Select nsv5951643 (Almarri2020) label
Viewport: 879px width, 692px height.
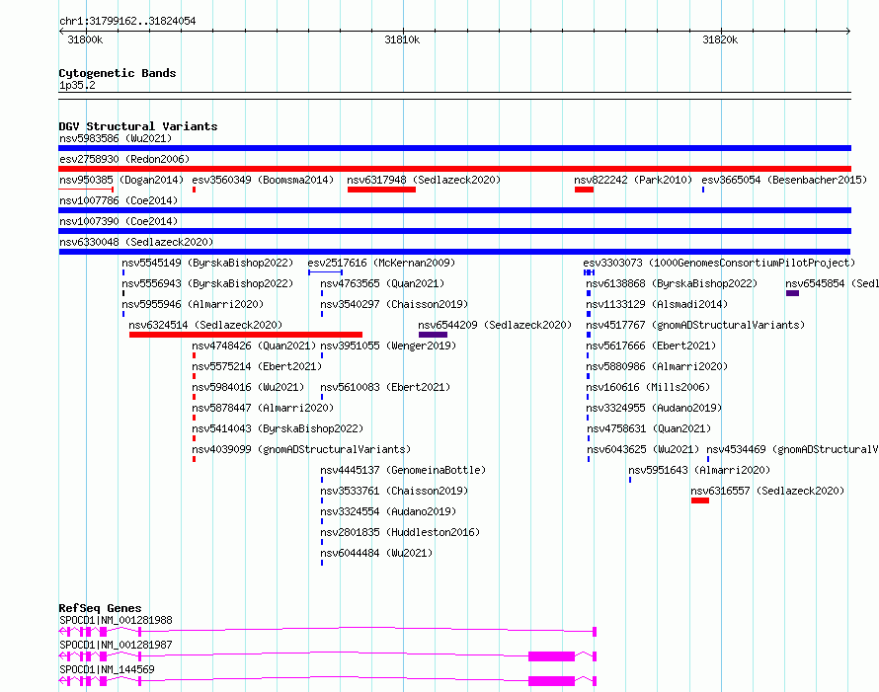tap(699, 470)
